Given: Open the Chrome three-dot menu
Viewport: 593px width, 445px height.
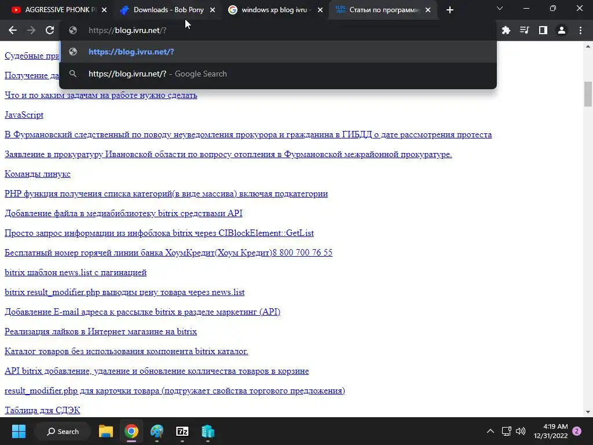Looking at the screenshot, I should (580, 30).
